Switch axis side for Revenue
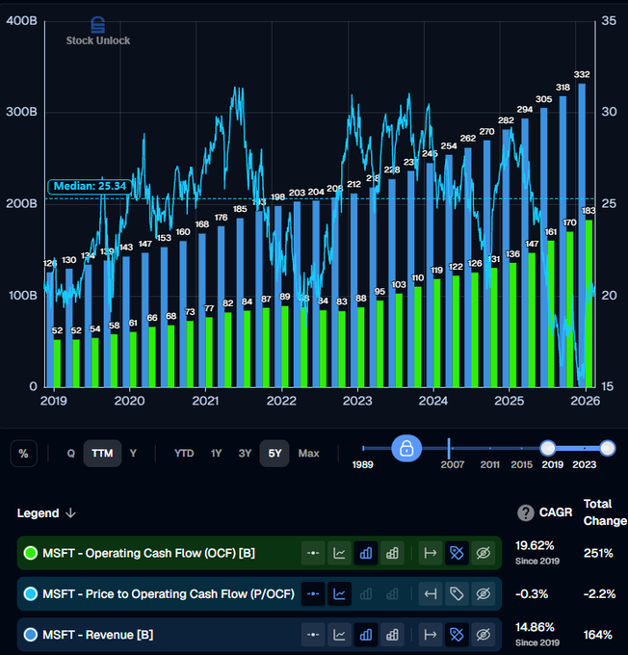The width and height of the screenshot is (628, 655). click(431, 635)
